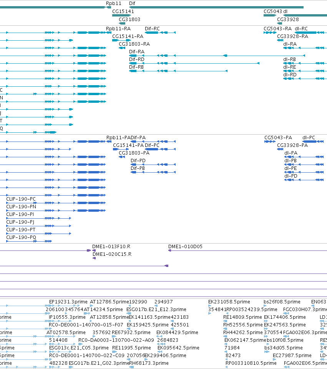Select the CG15141 gene bar

[x=121, y=15]
